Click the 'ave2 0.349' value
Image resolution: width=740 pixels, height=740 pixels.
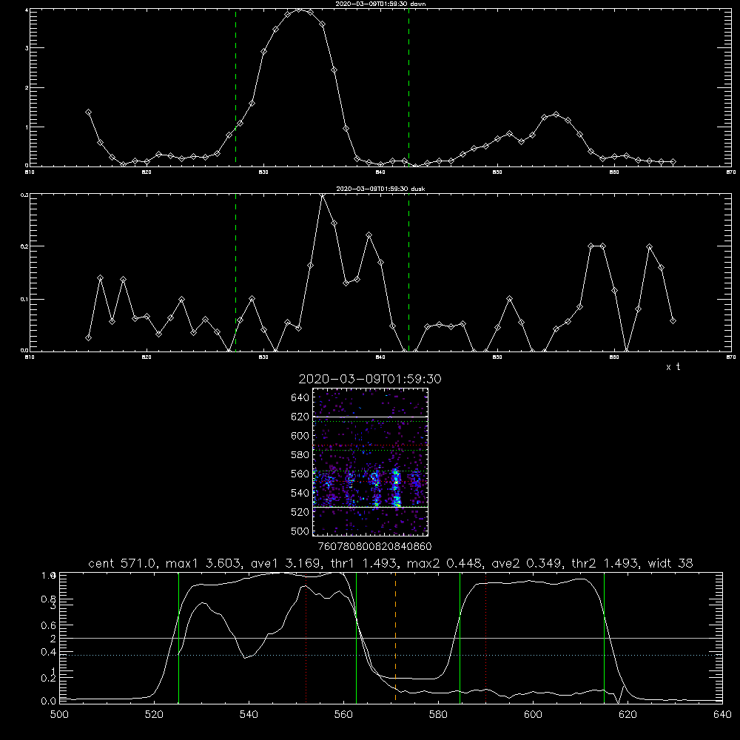pyautogui.click(x=527, y=563)
